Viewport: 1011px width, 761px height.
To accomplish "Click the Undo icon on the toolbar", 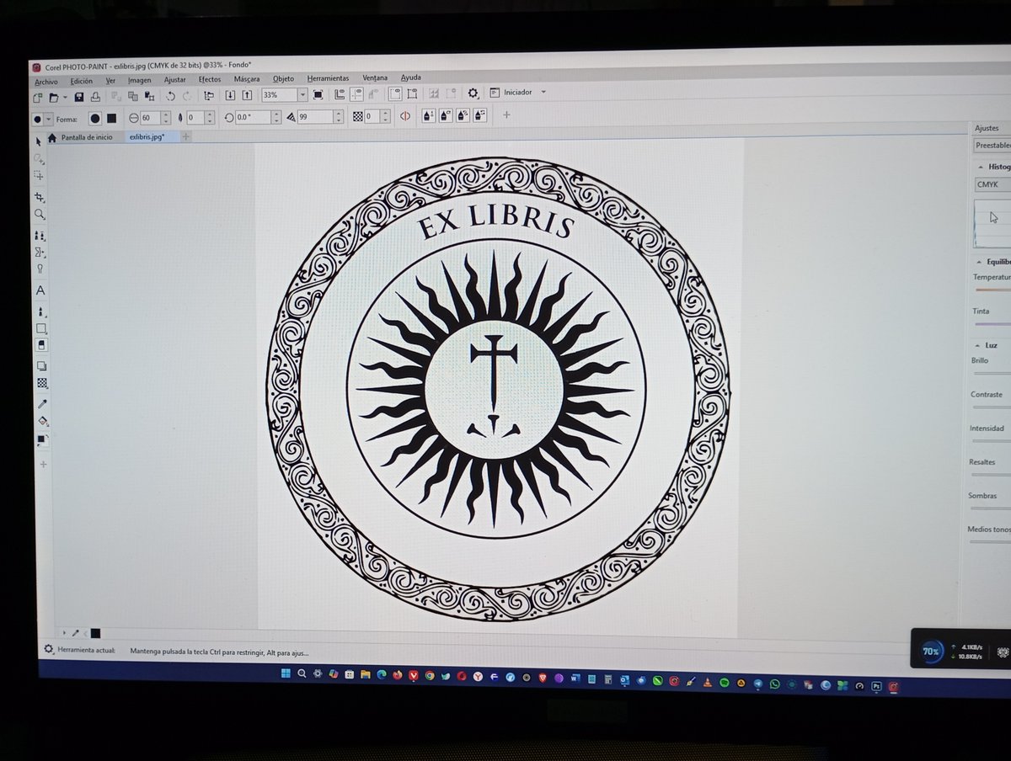I will pyautogui.click(x=169, y=94).
